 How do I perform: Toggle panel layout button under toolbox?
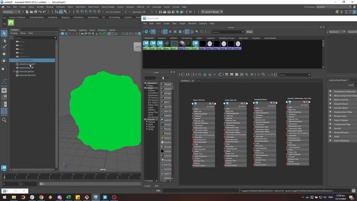[x=4, y=112]
